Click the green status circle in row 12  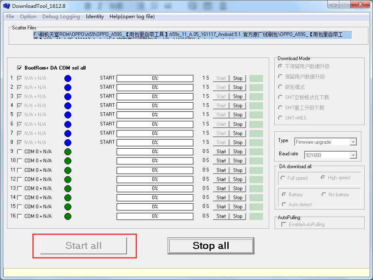68,179
